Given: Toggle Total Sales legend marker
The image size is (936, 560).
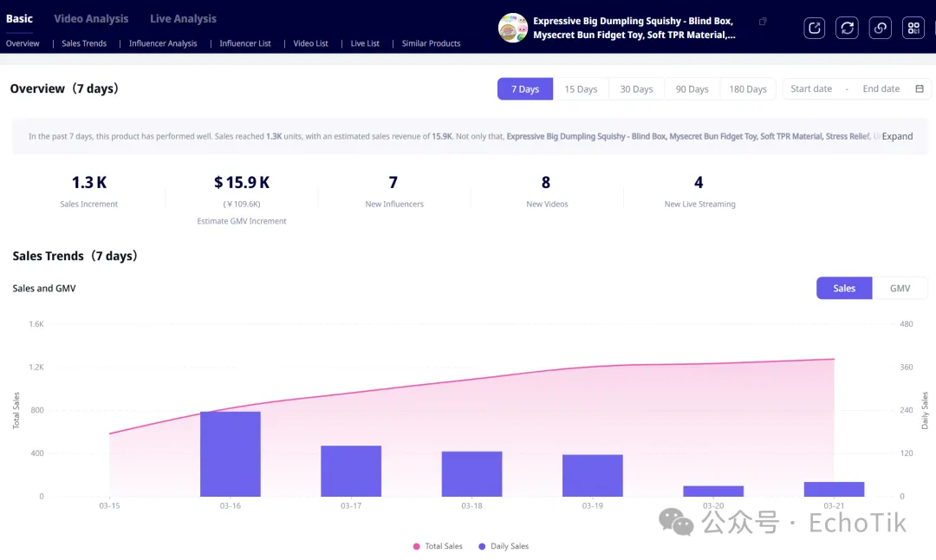Looking at the screenshot, I should pos(417,546).
